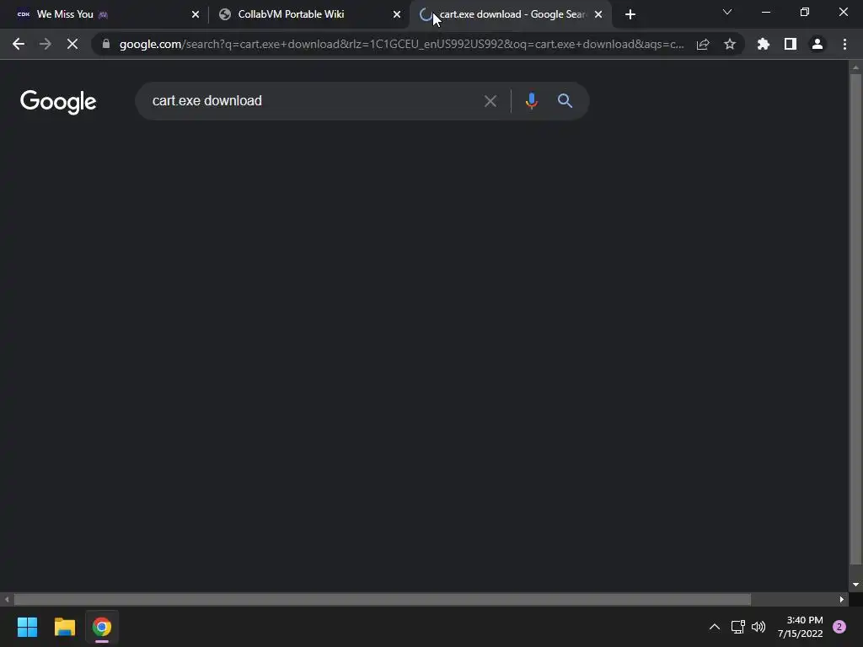Open Chrome's three-dot menu
Screen dimensions: 863x647
point(844,44)
